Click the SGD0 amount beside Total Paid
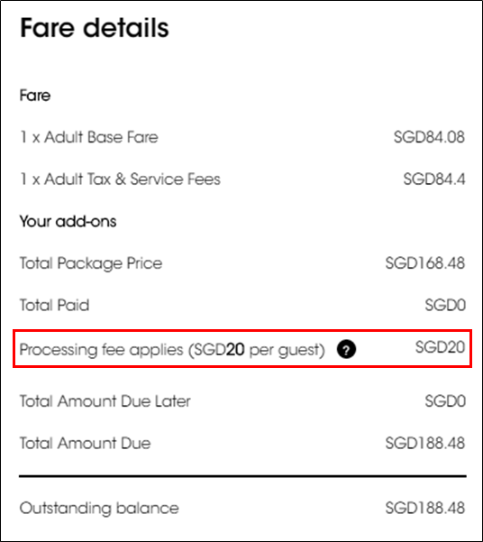This screenshot has height=542, width=483. (x=445, y=305)
